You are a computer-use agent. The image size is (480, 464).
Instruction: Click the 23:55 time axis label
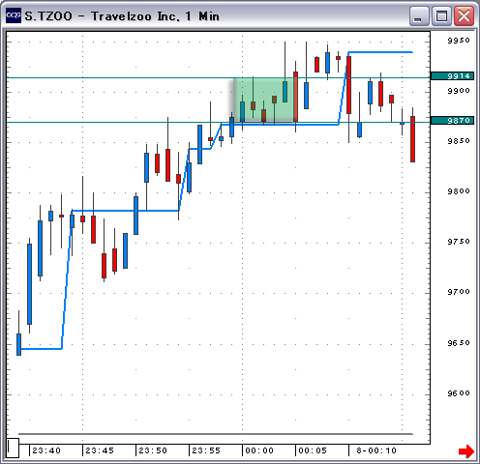coord(206,450)
